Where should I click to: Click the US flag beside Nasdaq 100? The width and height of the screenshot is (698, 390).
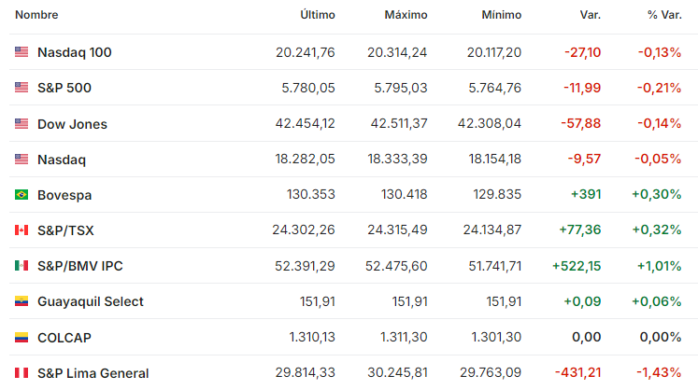(x=21, y=52)
